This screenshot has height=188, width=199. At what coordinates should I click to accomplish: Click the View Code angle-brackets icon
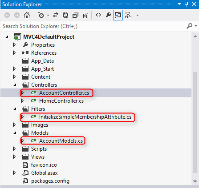point(98,15)
